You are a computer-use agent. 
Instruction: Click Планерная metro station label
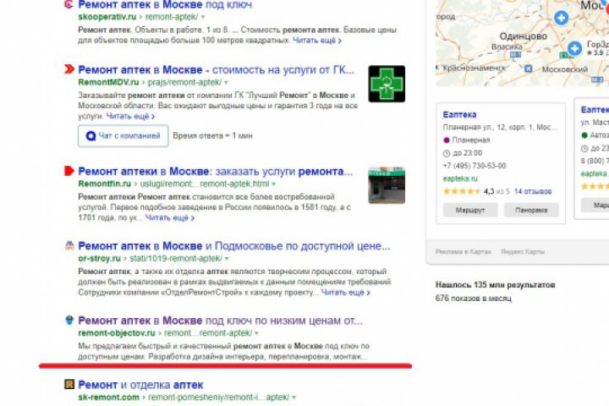tap(471, 140)
